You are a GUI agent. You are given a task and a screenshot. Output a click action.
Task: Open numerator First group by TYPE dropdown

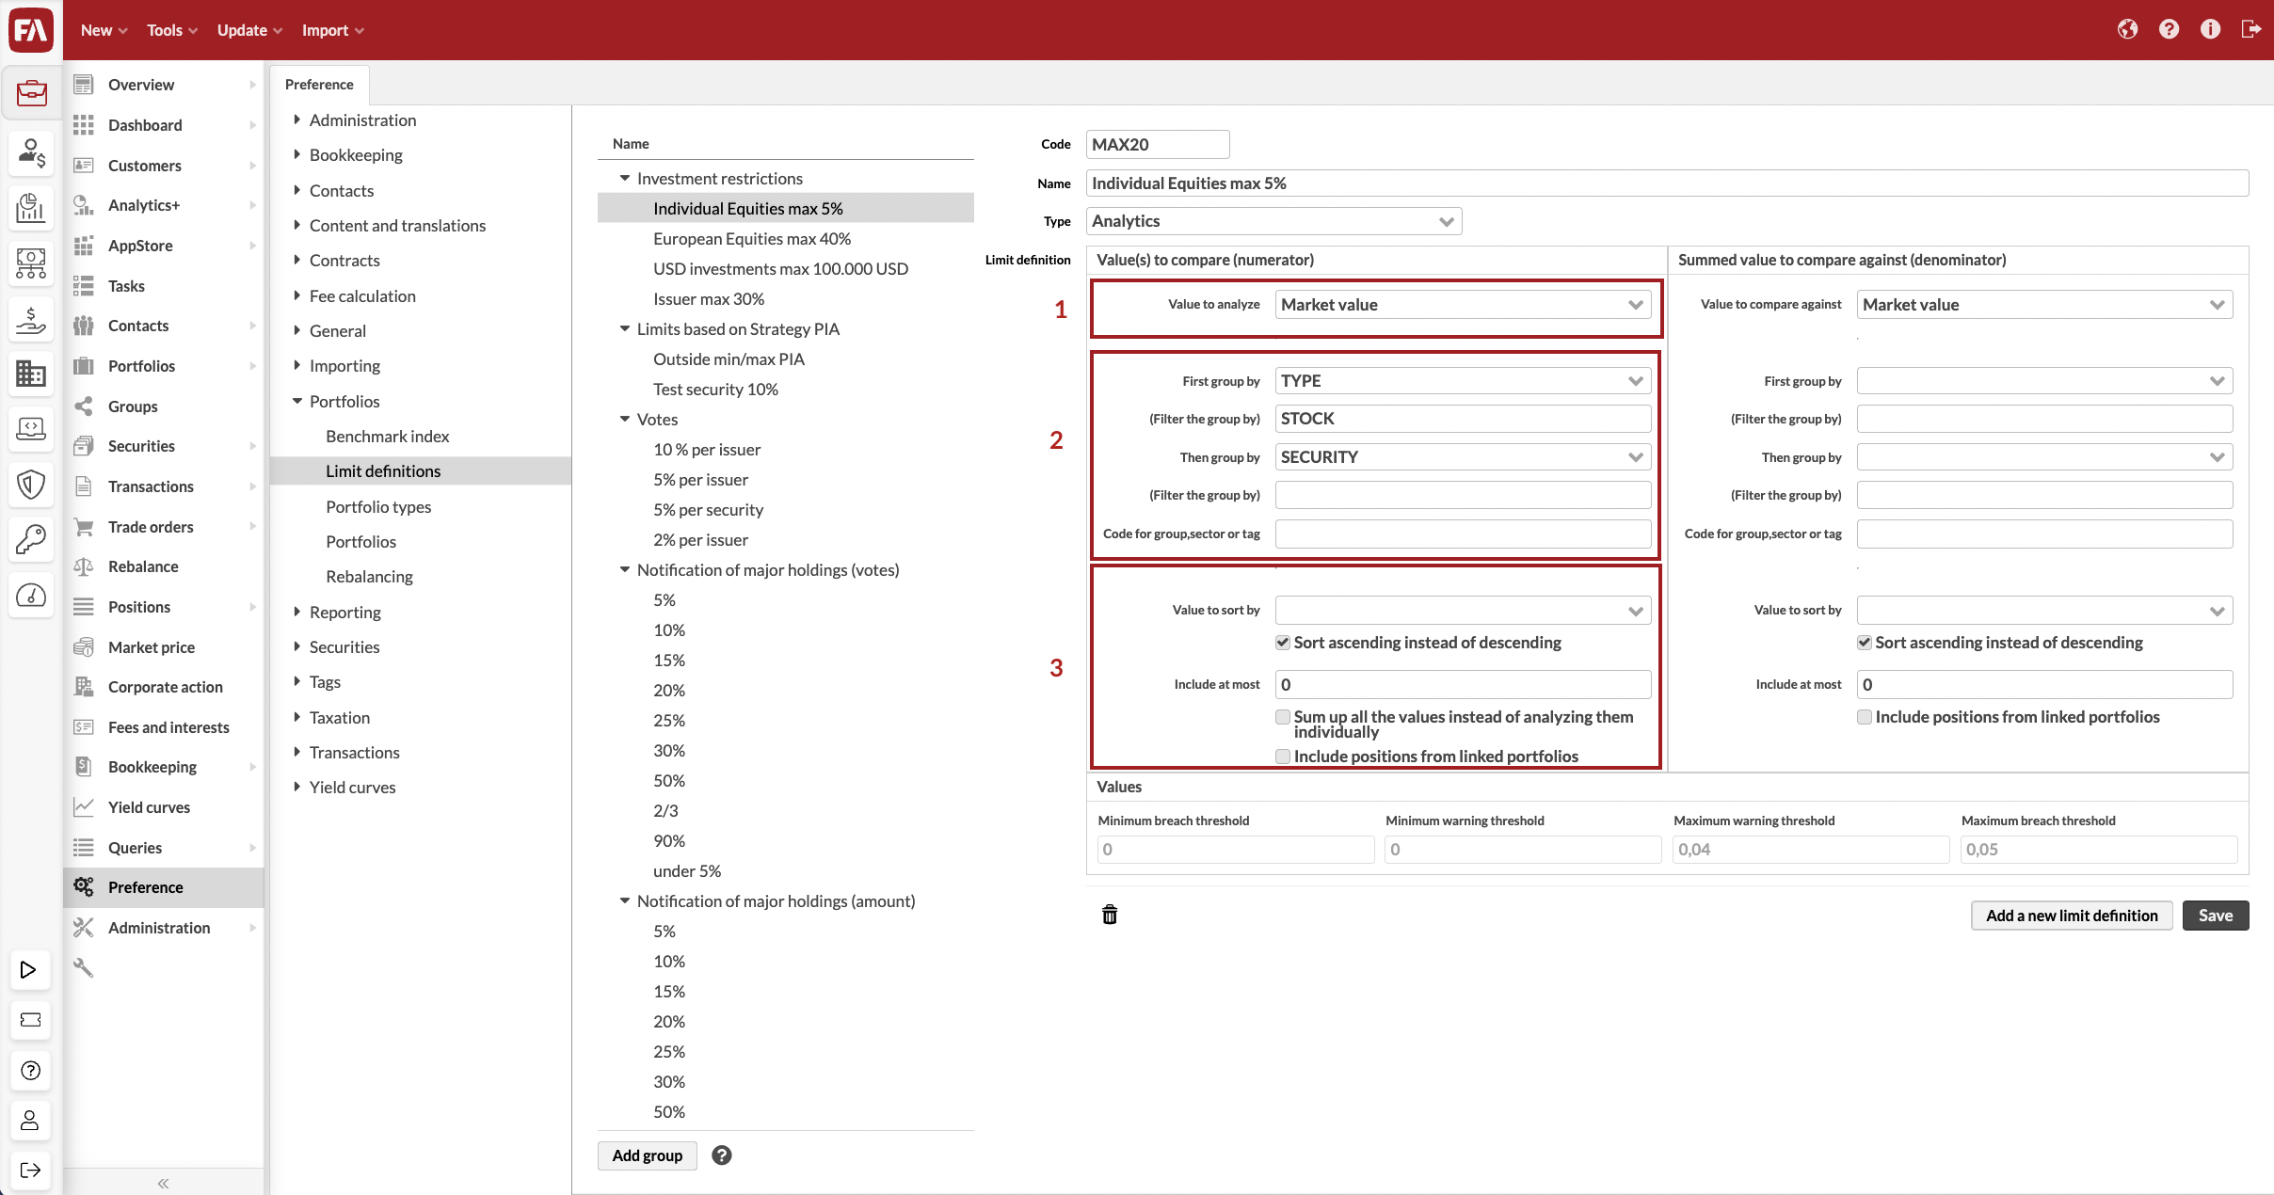point(1463,381)
